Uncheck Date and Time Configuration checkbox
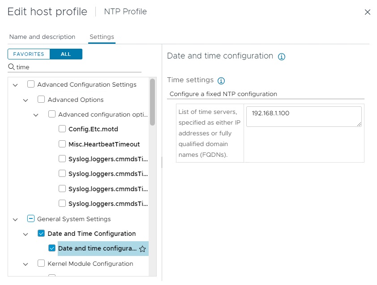Viewport: 377px width, 285px height. tap(41, 233)
